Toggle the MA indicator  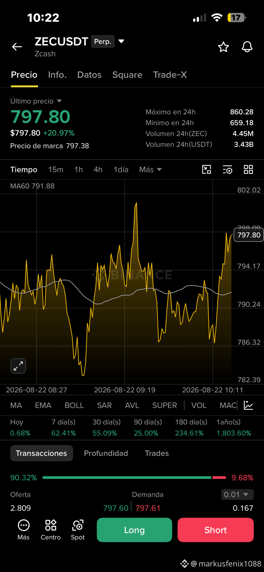click(16, 405)
